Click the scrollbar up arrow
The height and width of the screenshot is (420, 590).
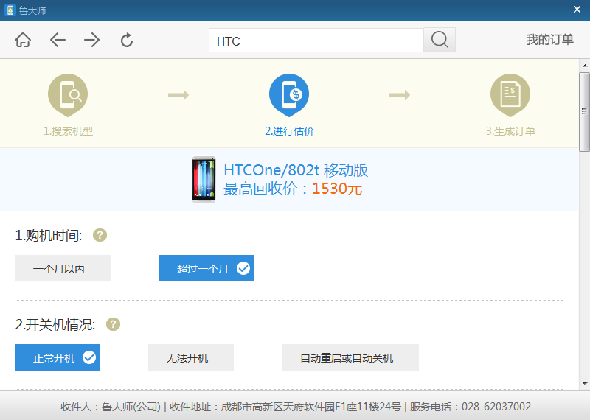point(584,66)
